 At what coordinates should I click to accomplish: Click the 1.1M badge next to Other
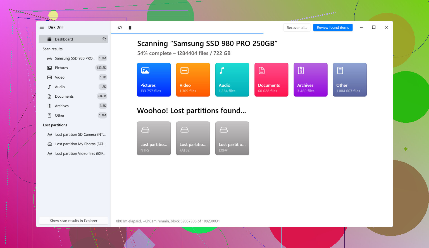(x=103, y=115)
